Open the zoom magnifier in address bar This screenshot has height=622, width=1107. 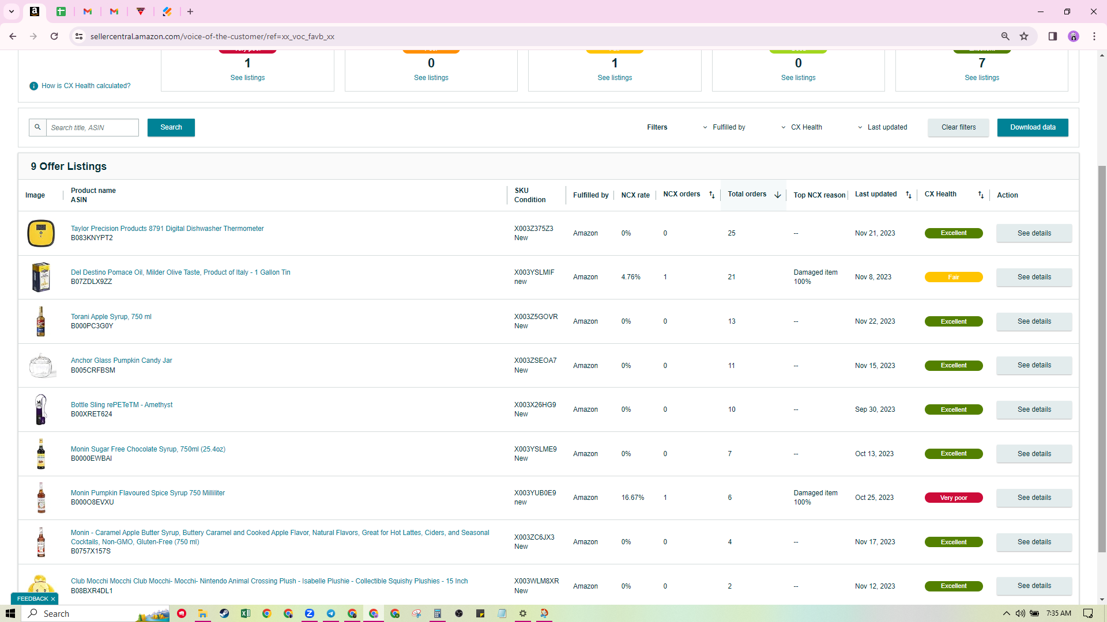coord(1005,36)
